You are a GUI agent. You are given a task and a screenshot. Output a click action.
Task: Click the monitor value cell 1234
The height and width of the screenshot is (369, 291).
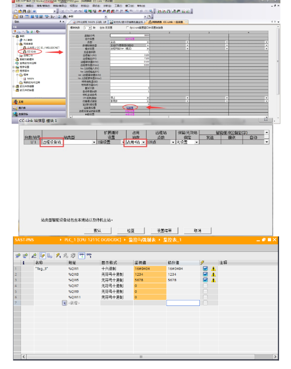(150, 274)
